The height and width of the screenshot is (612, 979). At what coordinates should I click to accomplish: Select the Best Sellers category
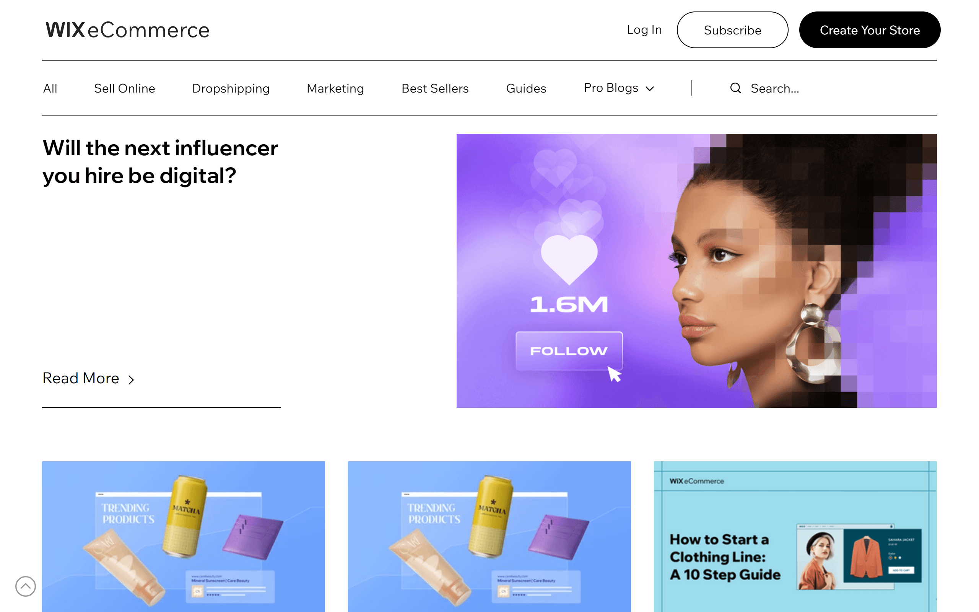click(x=435, y=88)
